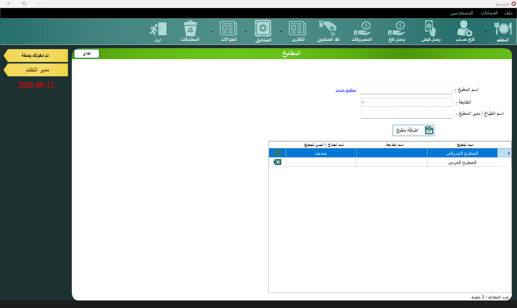This screenshot has height=308, width=517.
Task: Click the انهاء exit icon
Action: click(x=158, y=32)
